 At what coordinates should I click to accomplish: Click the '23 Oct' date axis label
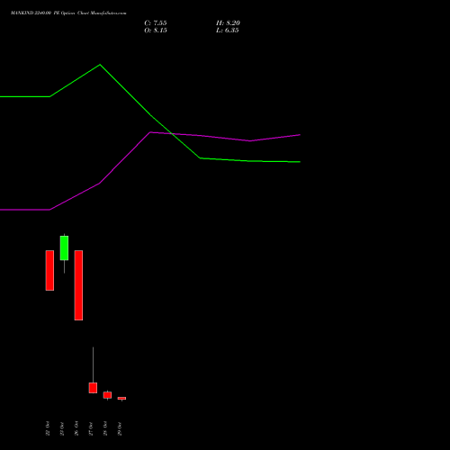click(x=62, y=428)
